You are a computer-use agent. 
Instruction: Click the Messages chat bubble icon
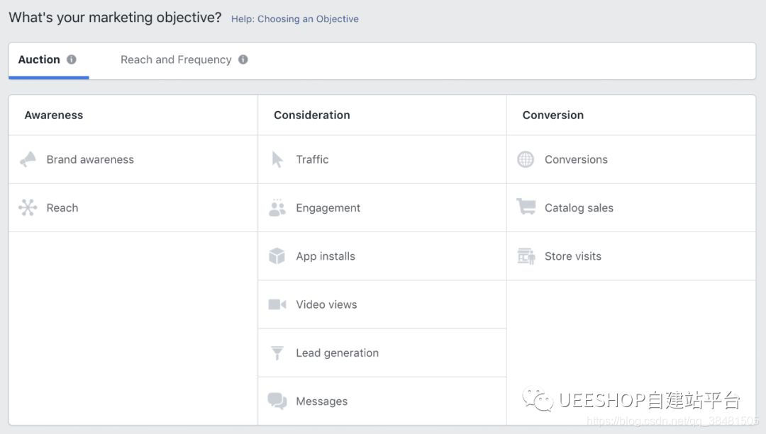click(x=277, y=401)
